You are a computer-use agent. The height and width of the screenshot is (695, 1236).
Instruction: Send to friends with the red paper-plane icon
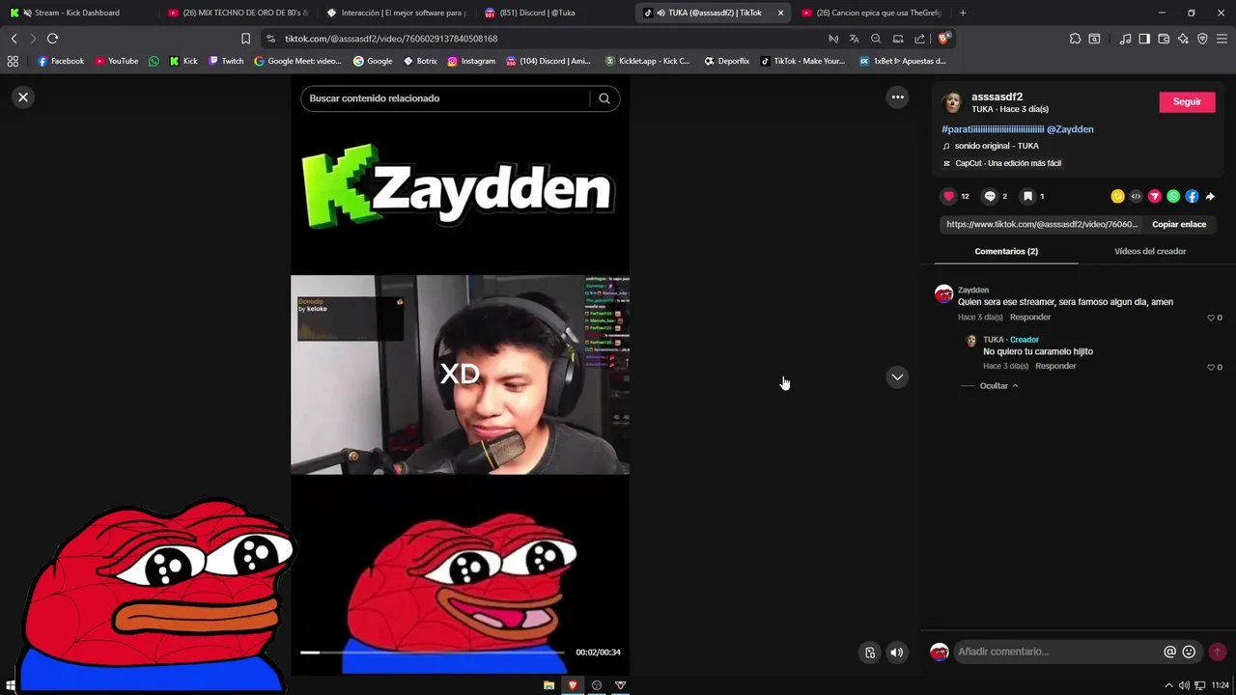(1154, 196)
